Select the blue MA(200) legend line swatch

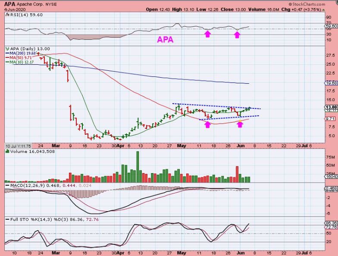[x=7, y=54]
